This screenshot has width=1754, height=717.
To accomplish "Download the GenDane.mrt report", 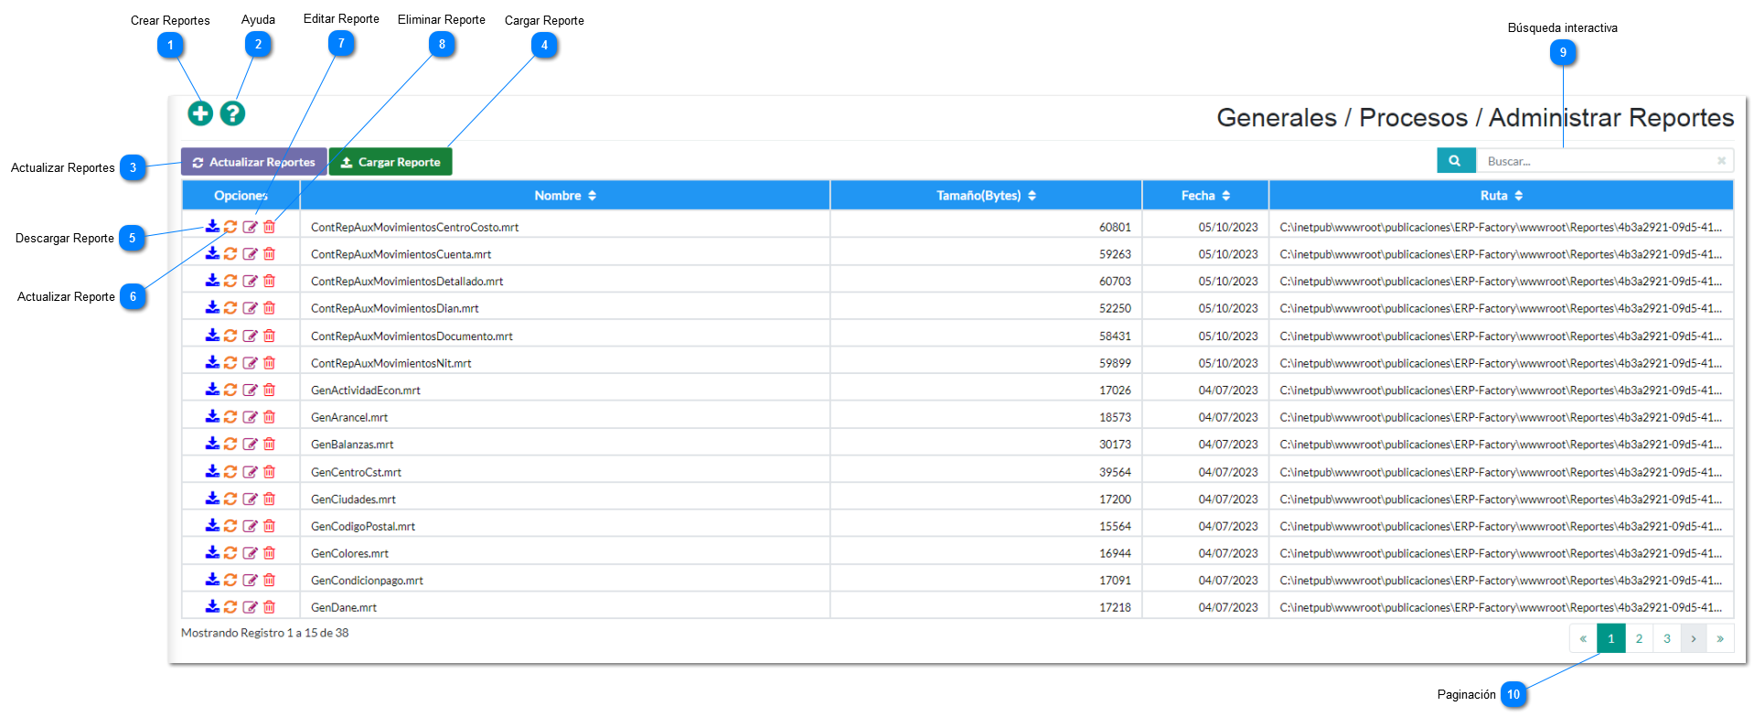I will pyautogui.click(x=212, y=606).
